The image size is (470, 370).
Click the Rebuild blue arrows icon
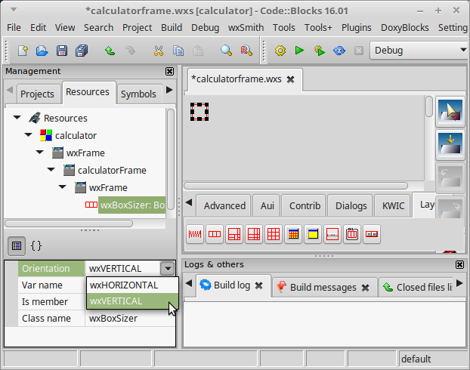tap(339, 51)
